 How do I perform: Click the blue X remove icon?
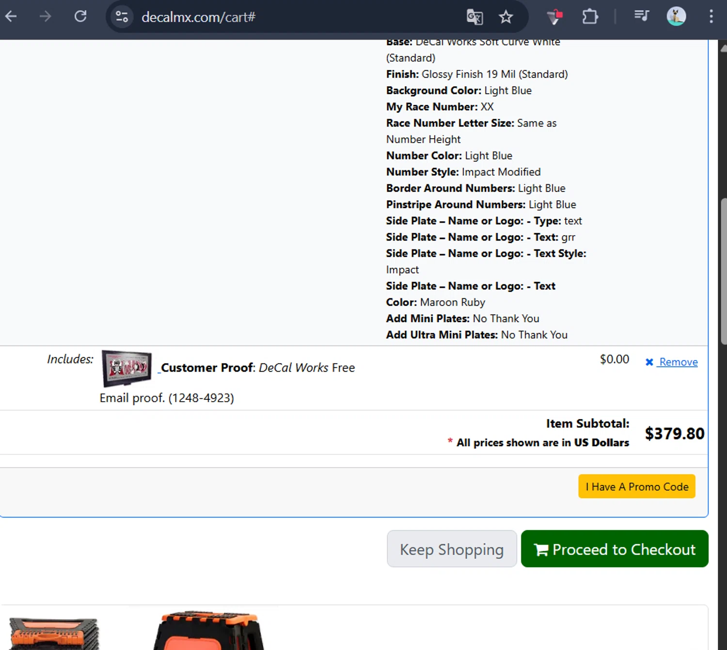(649, 362)
